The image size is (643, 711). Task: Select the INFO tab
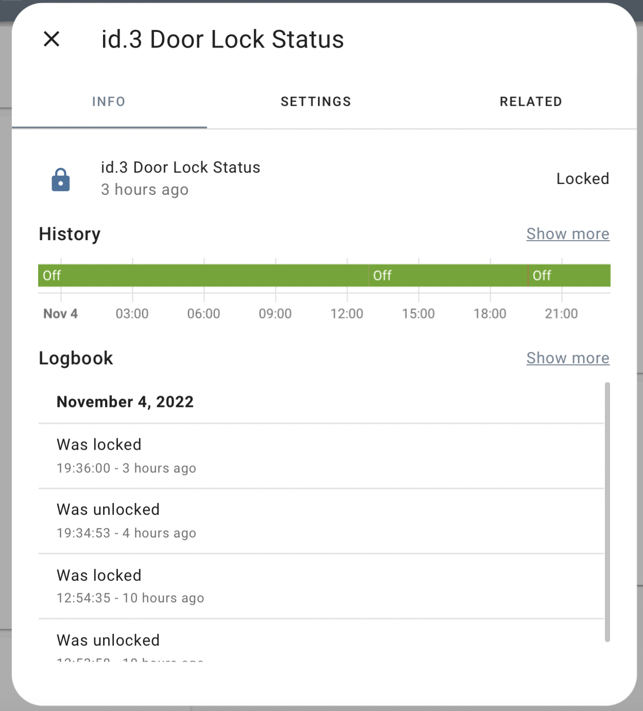pos(109,101)
